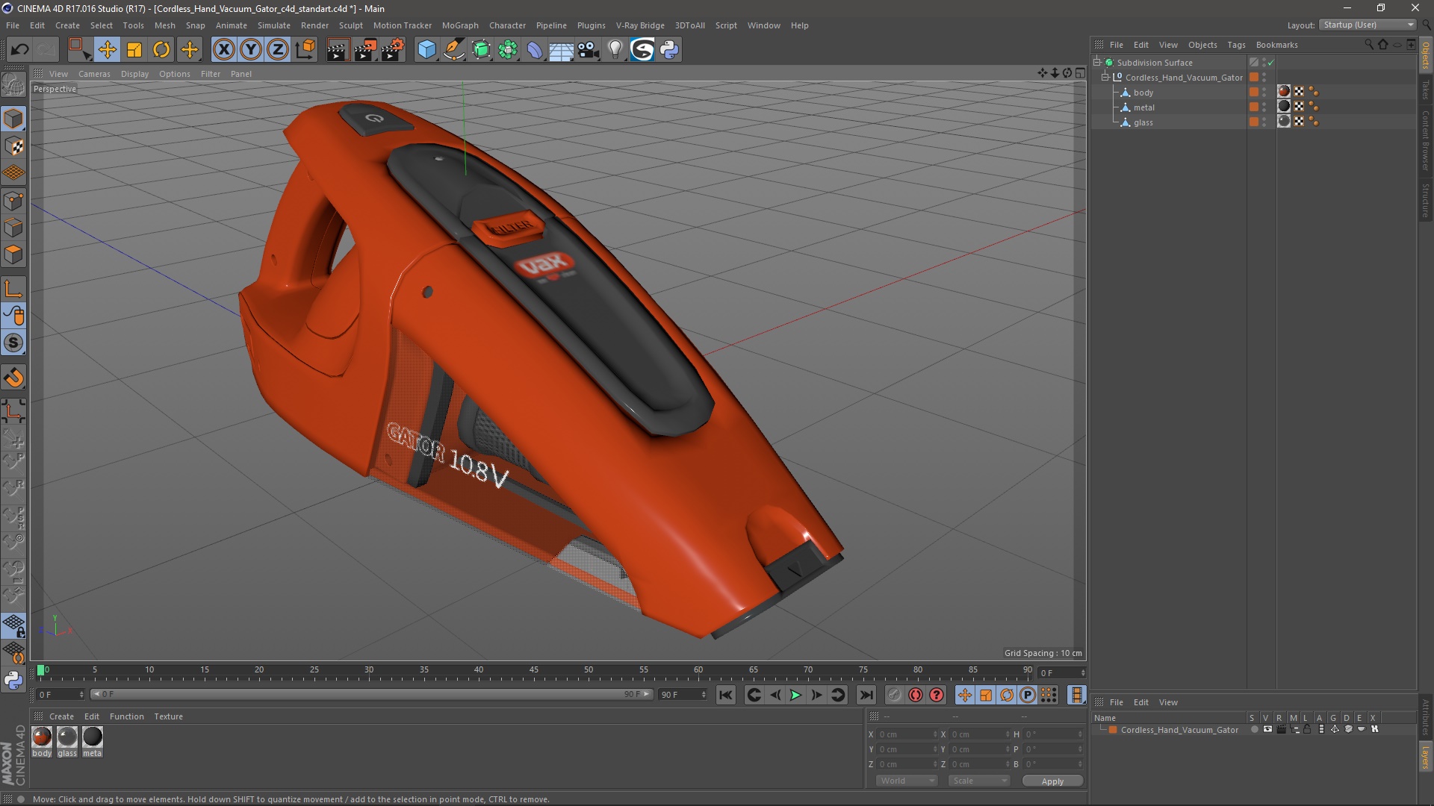Activate the Move tool
Image resolution: width=1434 pixels, height=806 pixels.
point(107,50)
